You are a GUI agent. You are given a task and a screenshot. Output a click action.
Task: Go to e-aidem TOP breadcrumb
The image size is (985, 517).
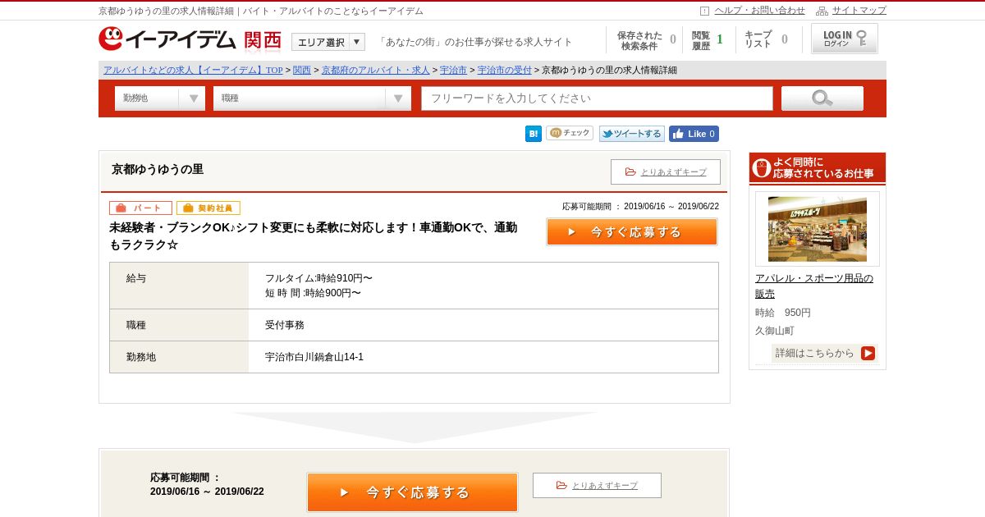pos(193,71)
